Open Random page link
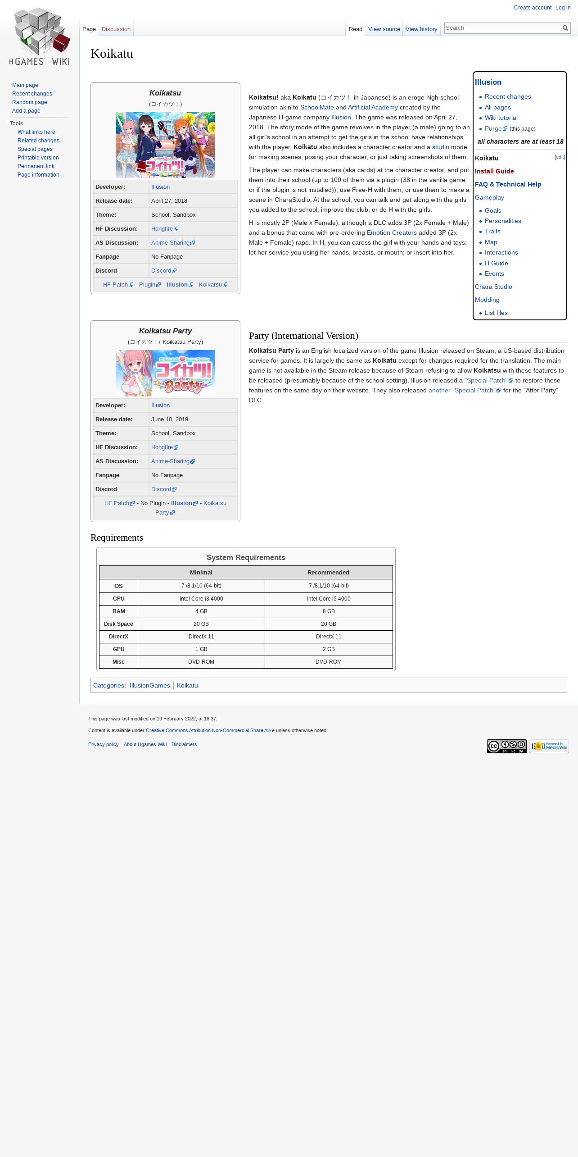 30,102
